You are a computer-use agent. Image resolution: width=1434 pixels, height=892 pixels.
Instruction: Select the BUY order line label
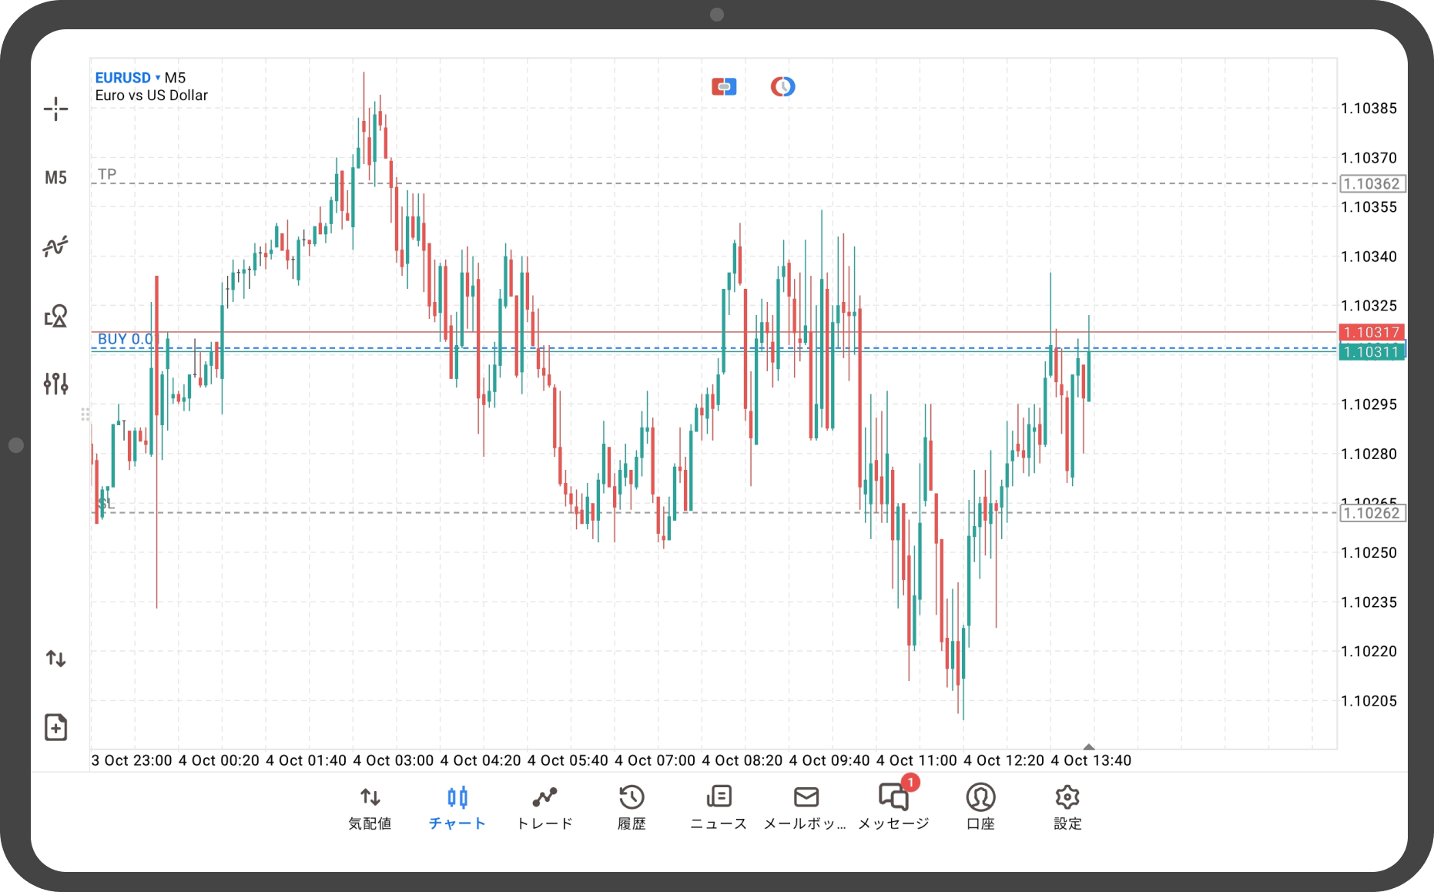click(x=126, y=339)
